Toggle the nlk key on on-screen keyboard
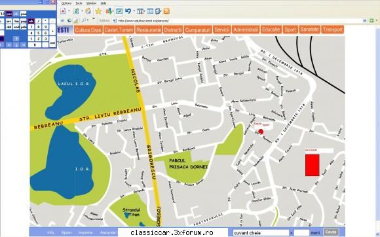Image resolution: width=380 pixels, height=237 pixels. (31, 21)
